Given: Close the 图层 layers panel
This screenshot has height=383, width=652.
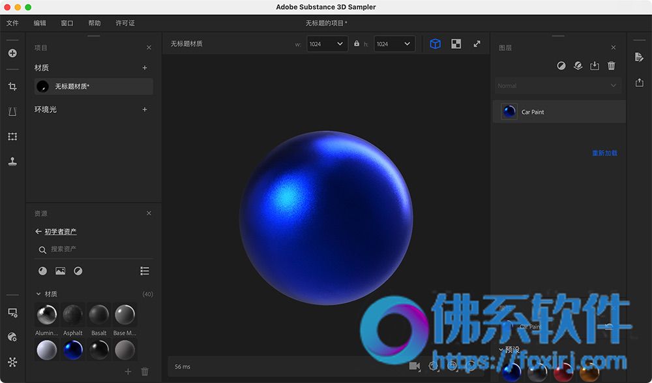Looking at the screenshot, I should pos(614,48).
